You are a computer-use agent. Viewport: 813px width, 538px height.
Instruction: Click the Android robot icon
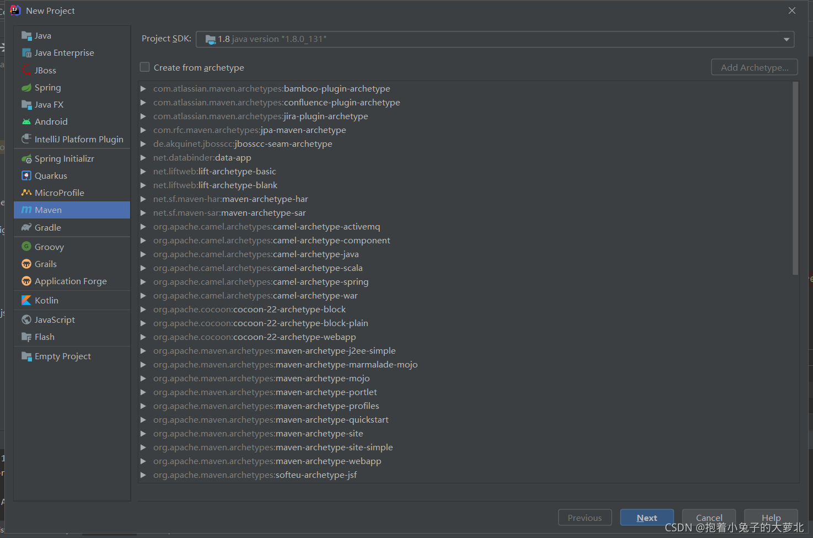[x=26, y=121]
